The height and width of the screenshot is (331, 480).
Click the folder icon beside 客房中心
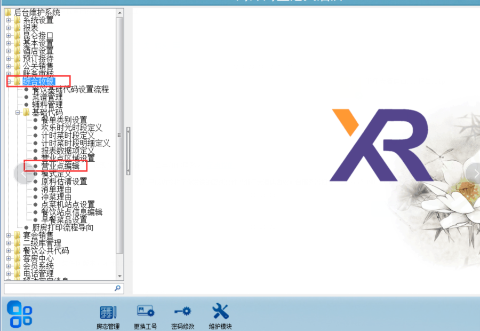point(18,258)
